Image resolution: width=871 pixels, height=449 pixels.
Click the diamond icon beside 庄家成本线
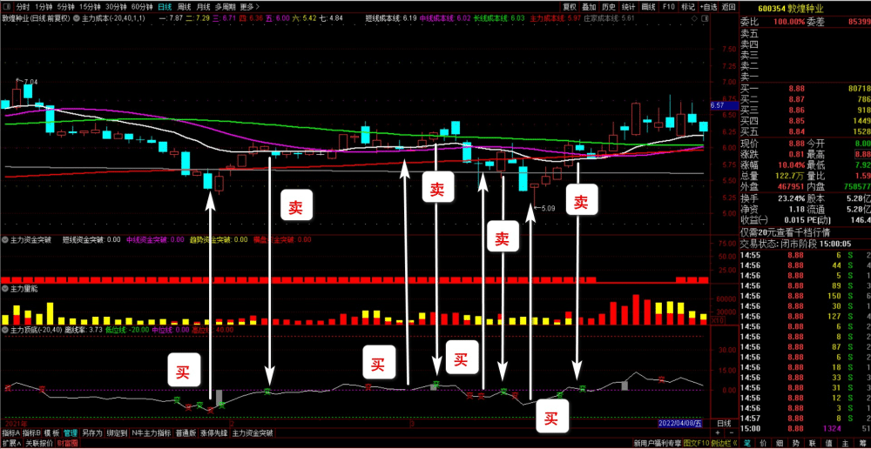pyautogui.click(x=694, y=18)
